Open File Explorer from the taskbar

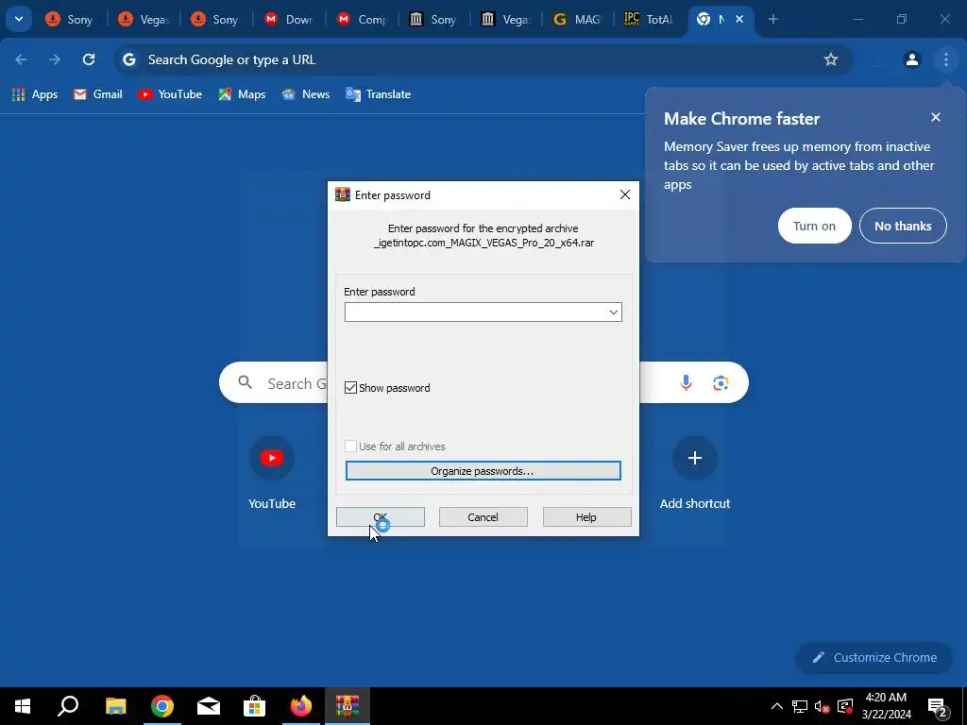click(x=115, y=706)
